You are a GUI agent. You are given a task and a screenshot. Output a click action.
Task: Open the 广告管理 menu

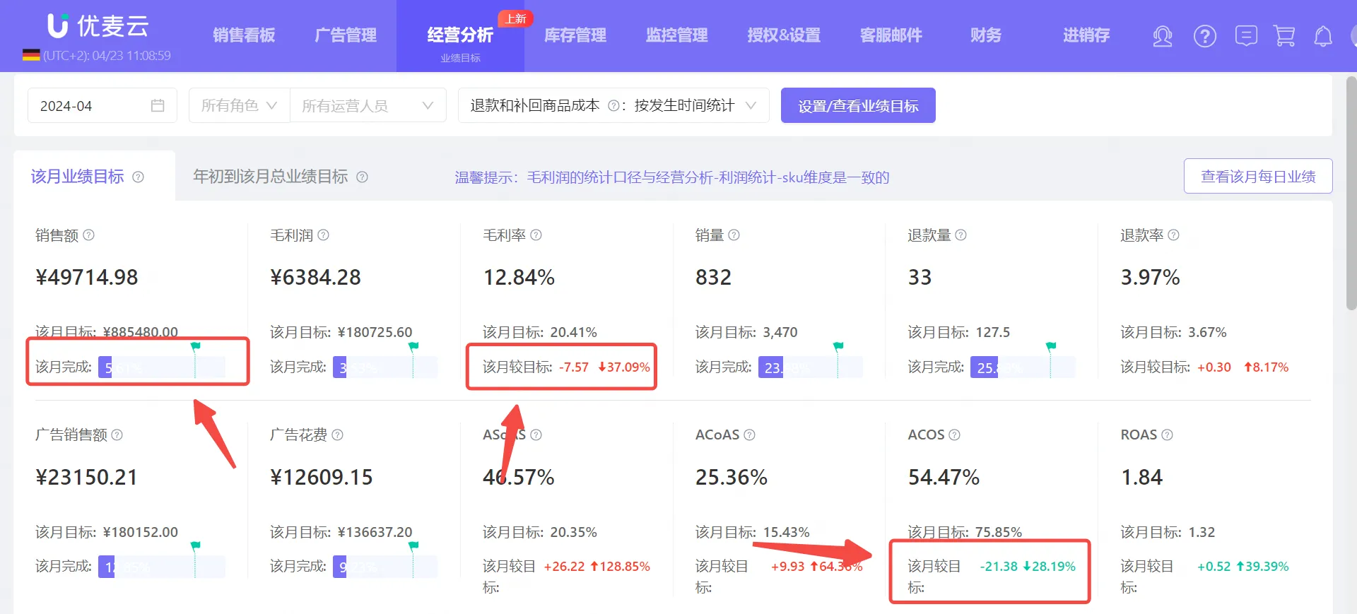[346, 35]
